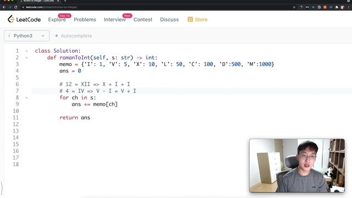Screen dimensions: 352x198
Task: Click the 'return ans' statement
Action: pos(75,118)
